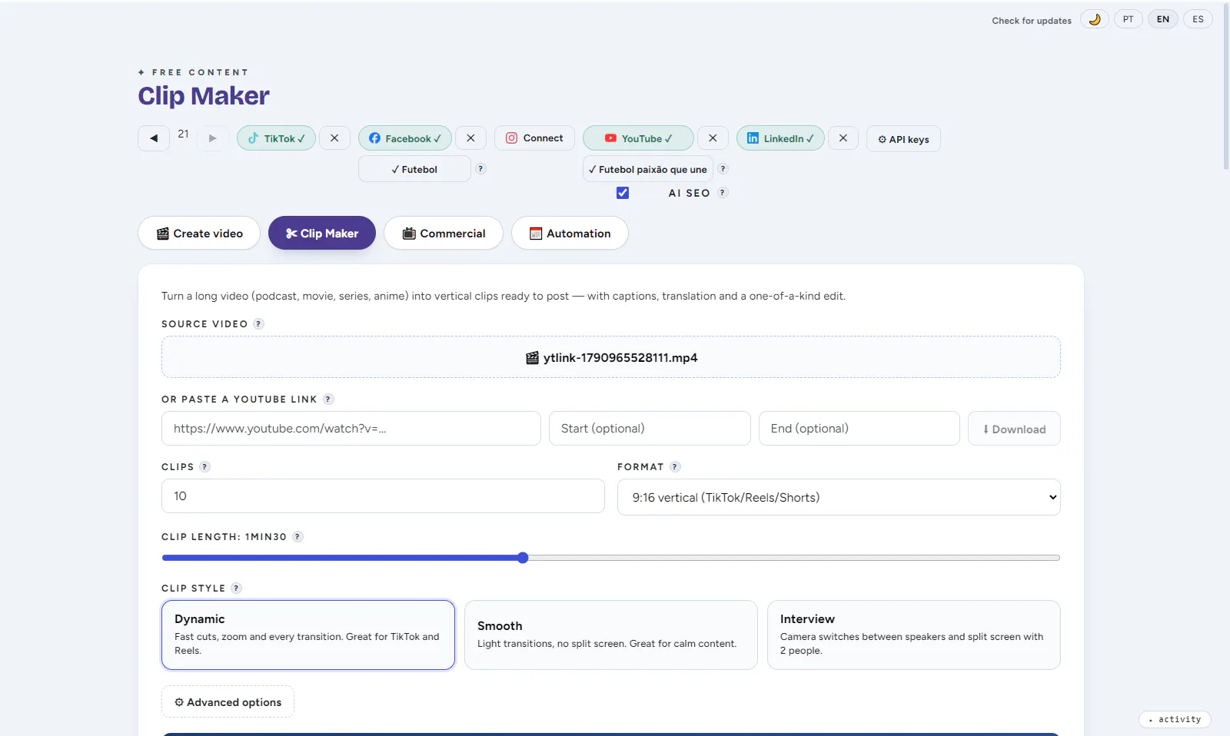The image size is (1230, 736).
Task: Select the Smooth clip style
Action: click(611, 635)
